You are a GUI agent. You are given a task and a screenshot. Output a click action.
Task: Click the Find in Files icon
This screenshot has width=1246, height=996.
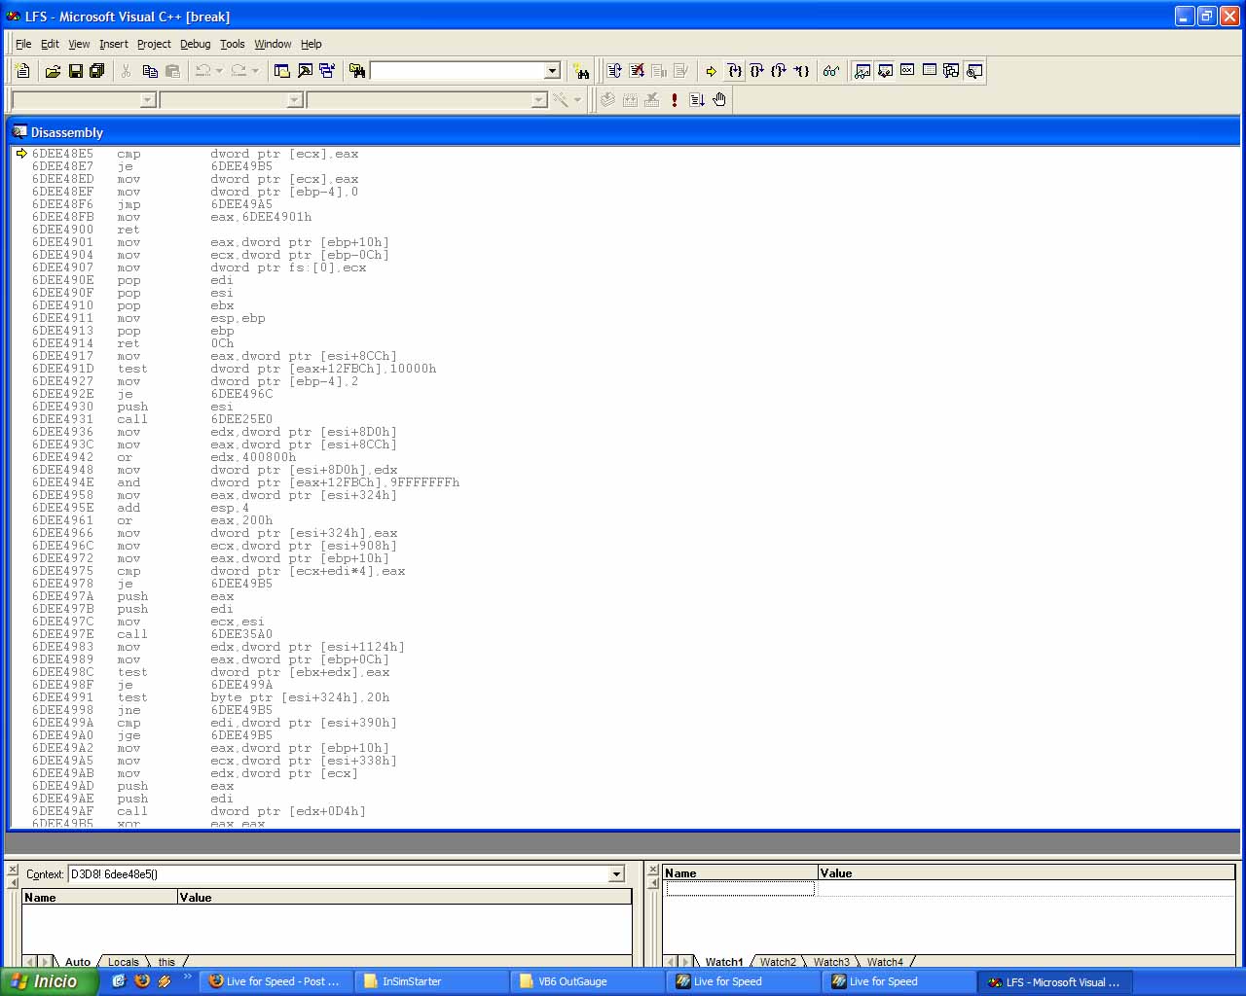357,71
